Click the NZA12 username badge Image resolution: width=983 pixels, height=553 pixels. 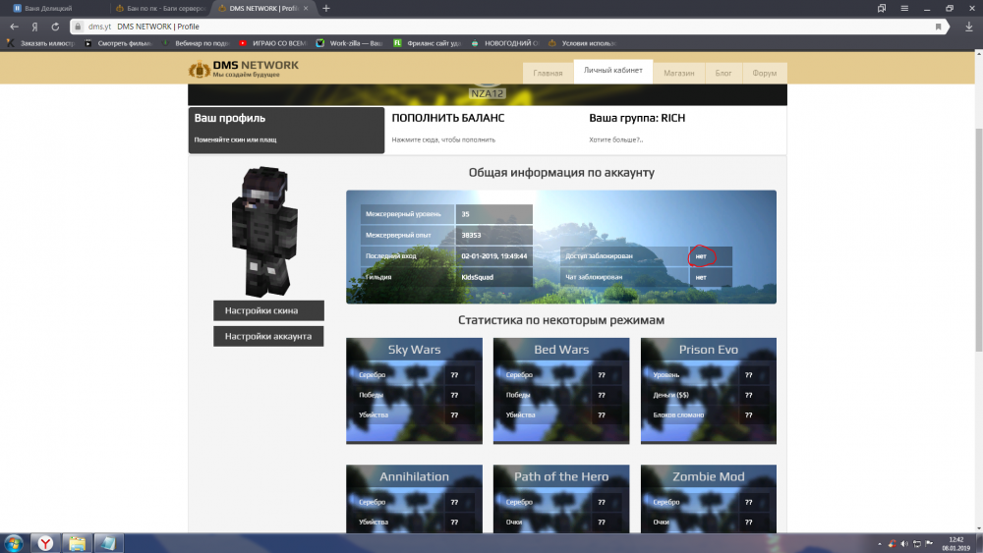[x=488, y=93]
